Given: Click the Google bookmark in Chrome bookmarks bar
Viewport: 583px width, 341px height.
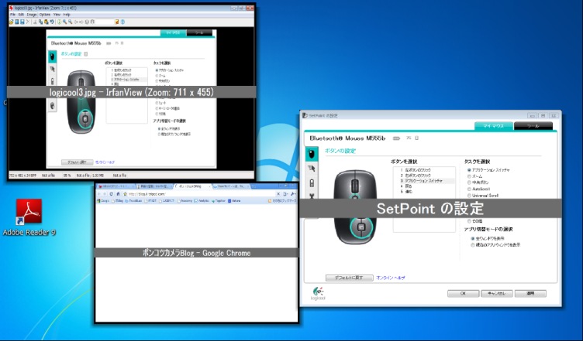Looking at the screenshot, I should (103, 201).
